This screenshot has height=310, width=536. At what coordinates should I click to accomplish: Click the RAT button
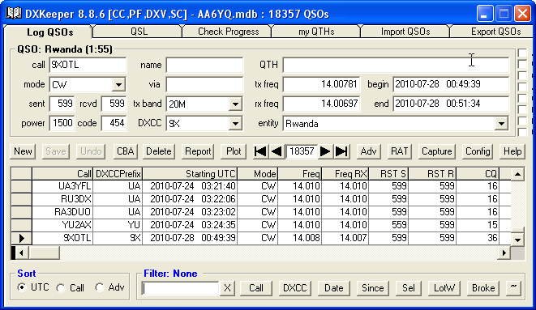[x=399, y=151]
